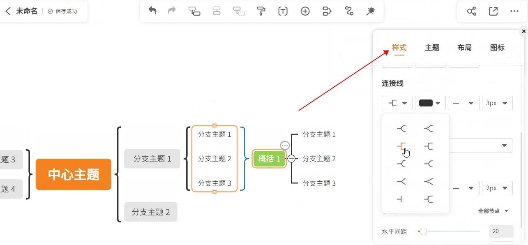The width and height of the screenshot is (528, 245).
Task: Open the 全部节点 dropdown
Action: [493, 211]
